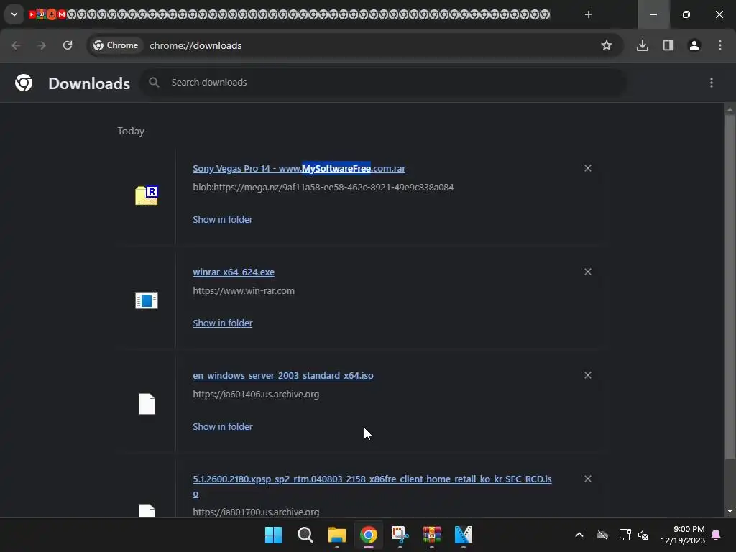
Task: Click the Windows Server iso file icon
Action: click(x=147, y=404)
